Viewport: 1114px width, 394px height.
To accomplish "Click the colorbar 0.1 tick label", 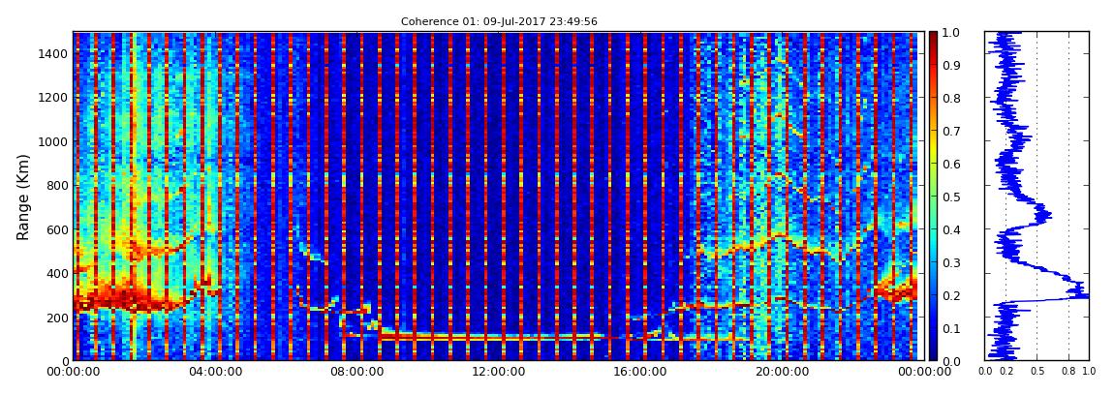I will pos(951,328).
